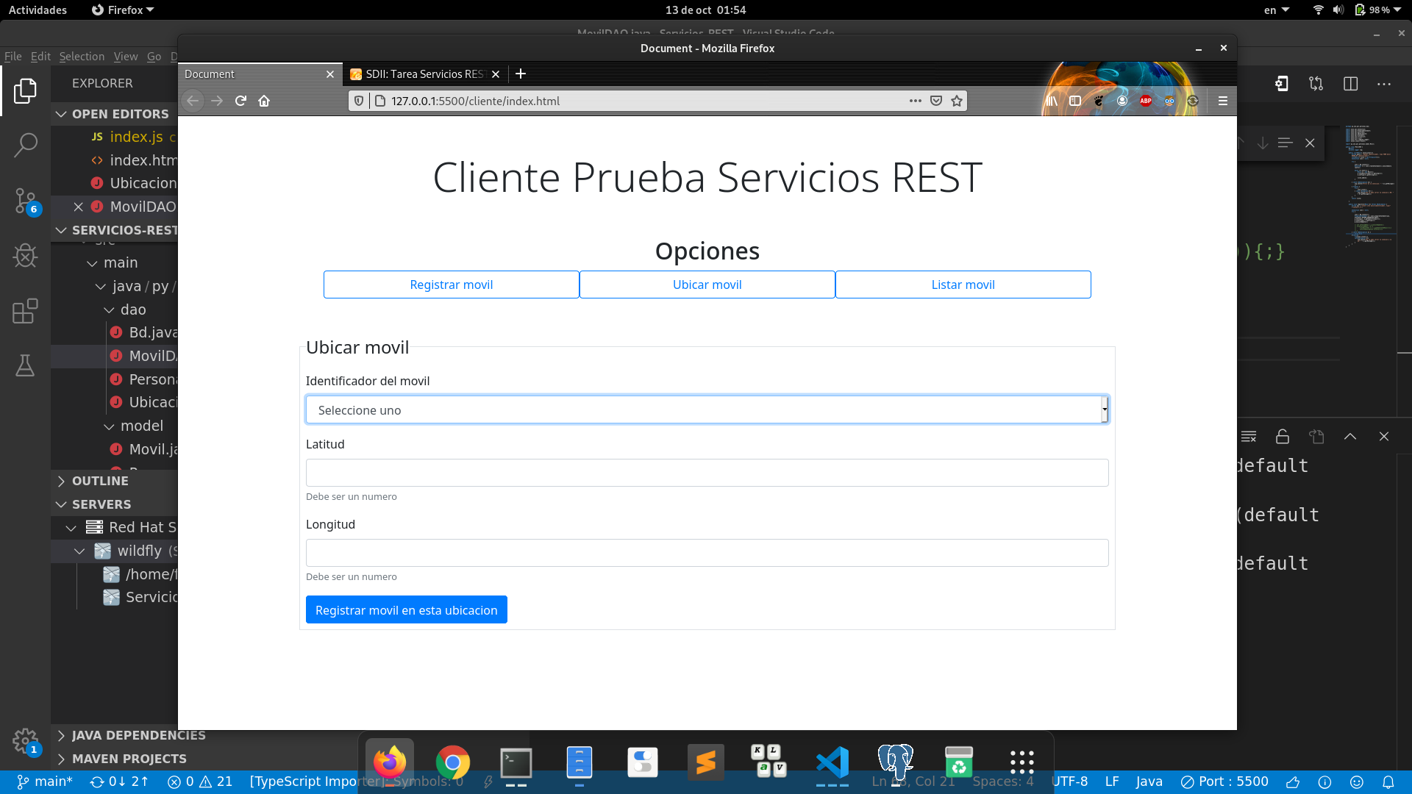Click the Latitud input field
Screen dimensions: 1412x794
(707, 473)
